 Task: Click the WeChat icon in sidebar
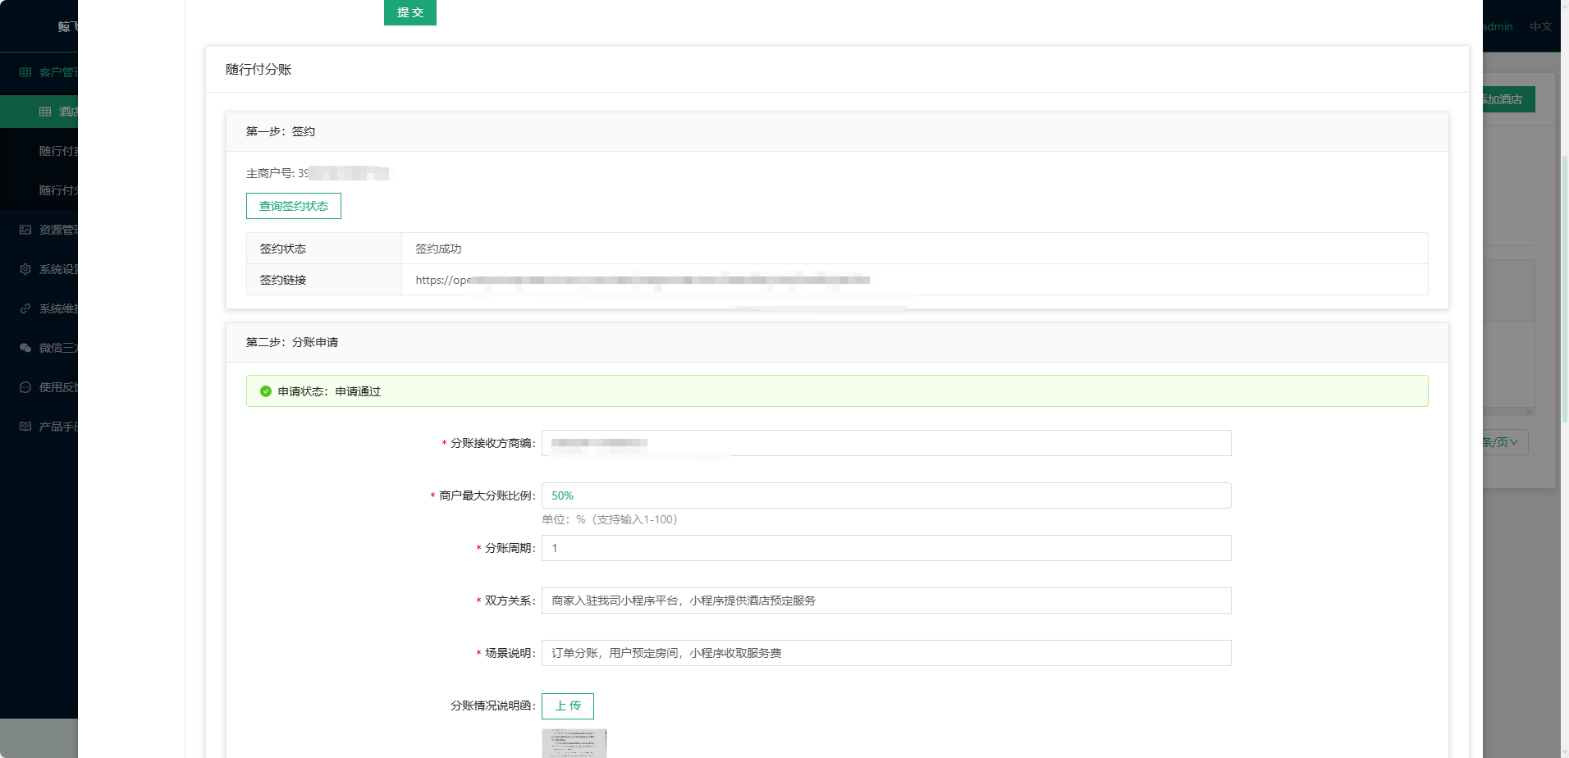tap(25, 348)
